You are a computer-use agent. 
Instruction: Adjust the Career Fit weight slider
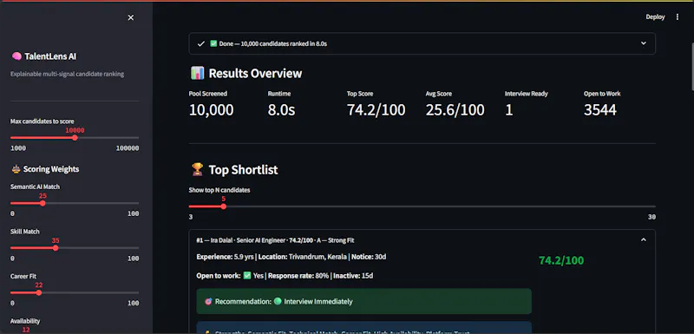coord(38,293)
